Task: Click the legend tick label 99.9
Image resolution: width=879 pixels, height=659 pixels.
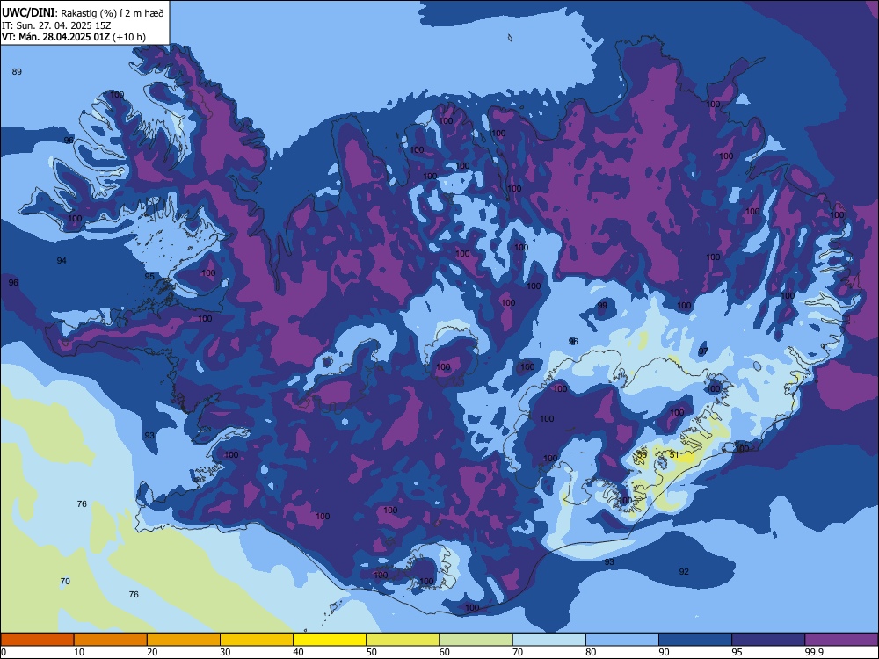Action: click(813, 652)
